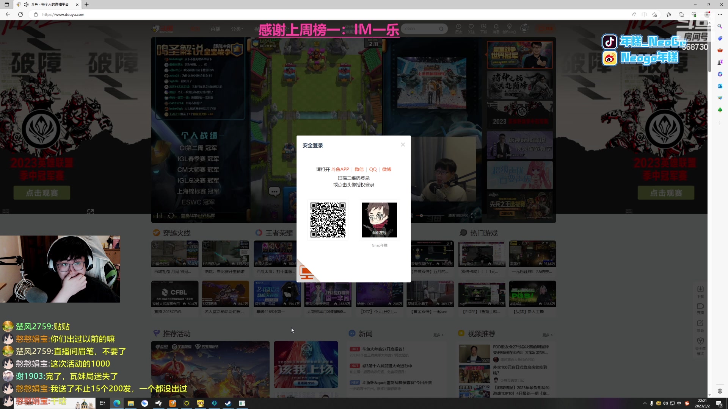728x409 pixels.
Task: Open sidebar Microsoft 365 icon
Action: coord(720,74)
